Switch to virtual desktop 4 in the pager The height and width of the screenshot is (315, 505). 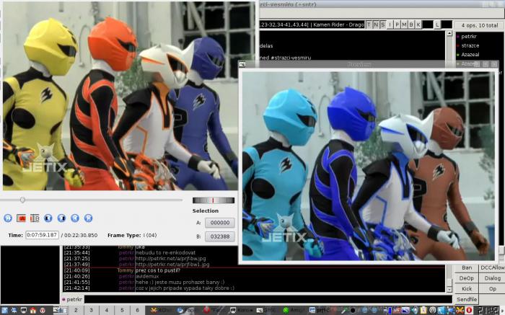107,310
